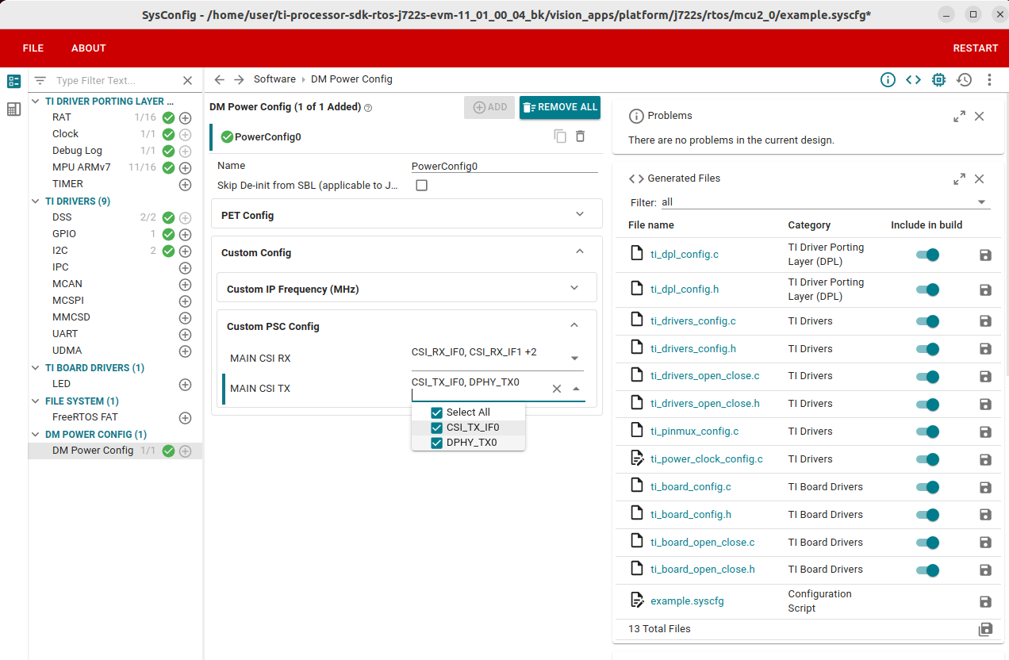The image size is (1009, 660).
Task: Toggle Skip De-init from SBL checkbox
Action: 422,185
